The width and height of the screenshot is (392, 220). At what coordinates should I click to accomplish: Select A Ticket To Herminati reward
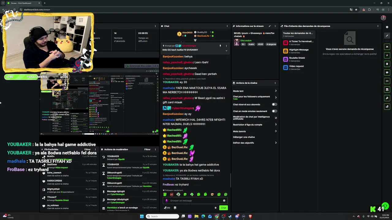[x=298, y=43]
